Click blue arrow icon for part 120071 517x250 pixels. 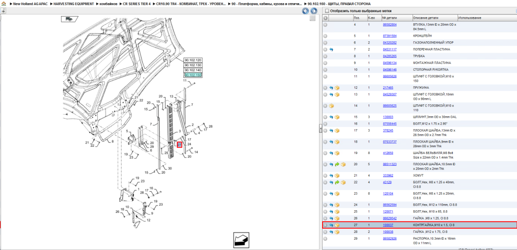331,212
